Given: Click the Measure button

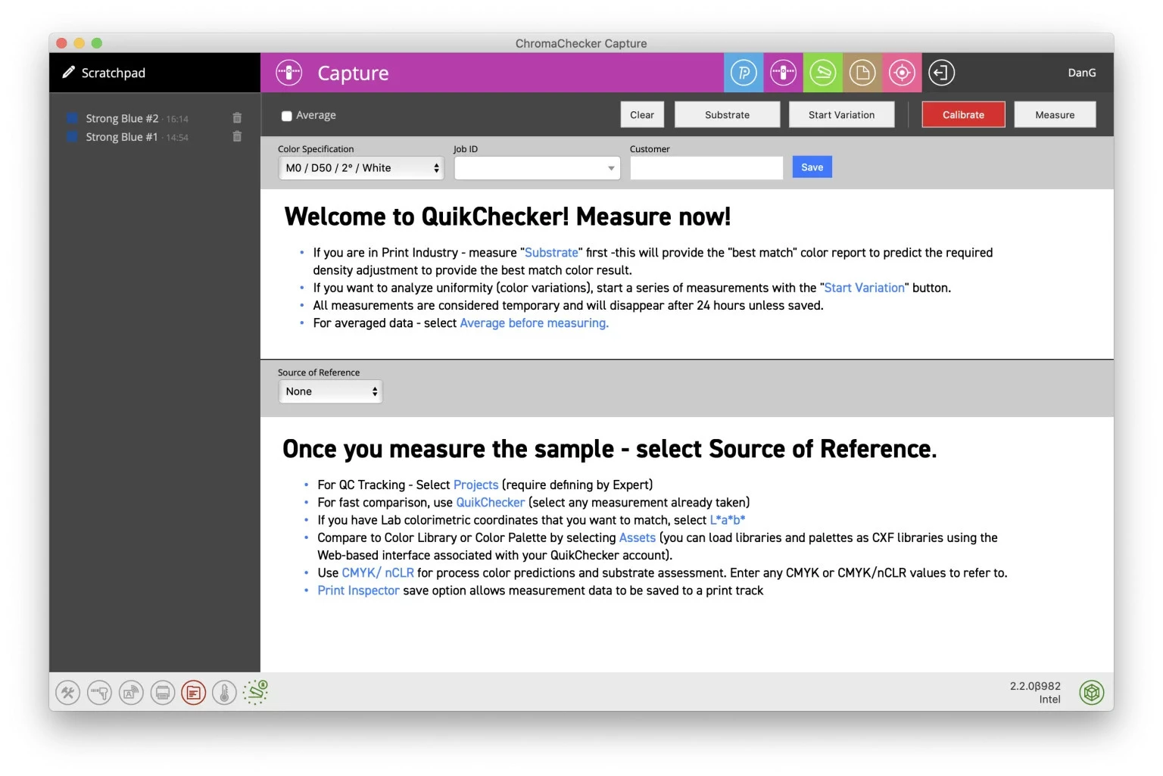Looking at the screenshot, I should [1055, 115].
